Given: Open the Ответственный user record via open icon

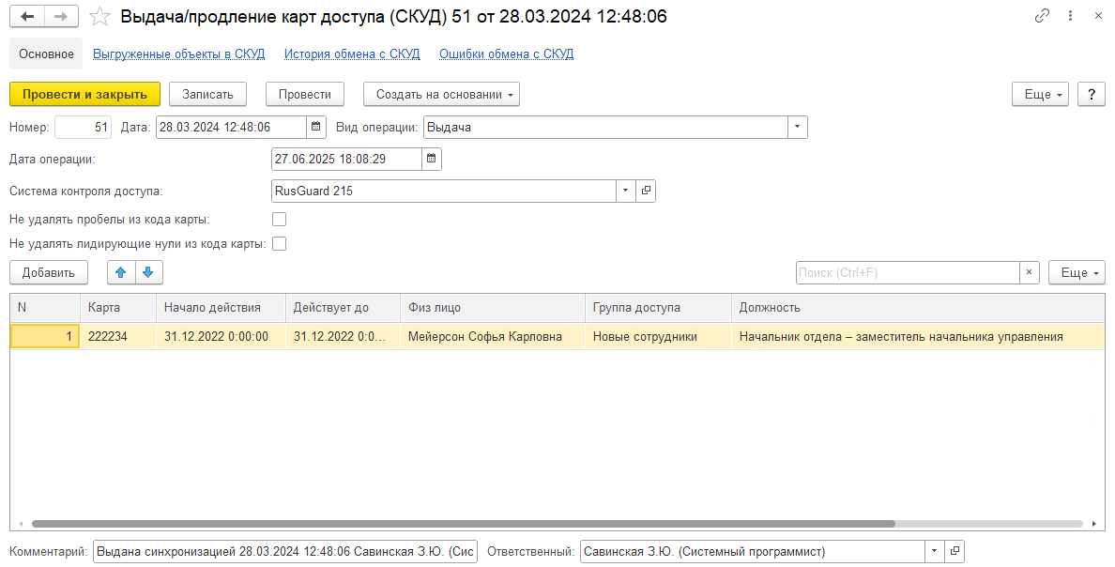Looking at the screenshot, I should pyautogui.click(x=955, y=551).
